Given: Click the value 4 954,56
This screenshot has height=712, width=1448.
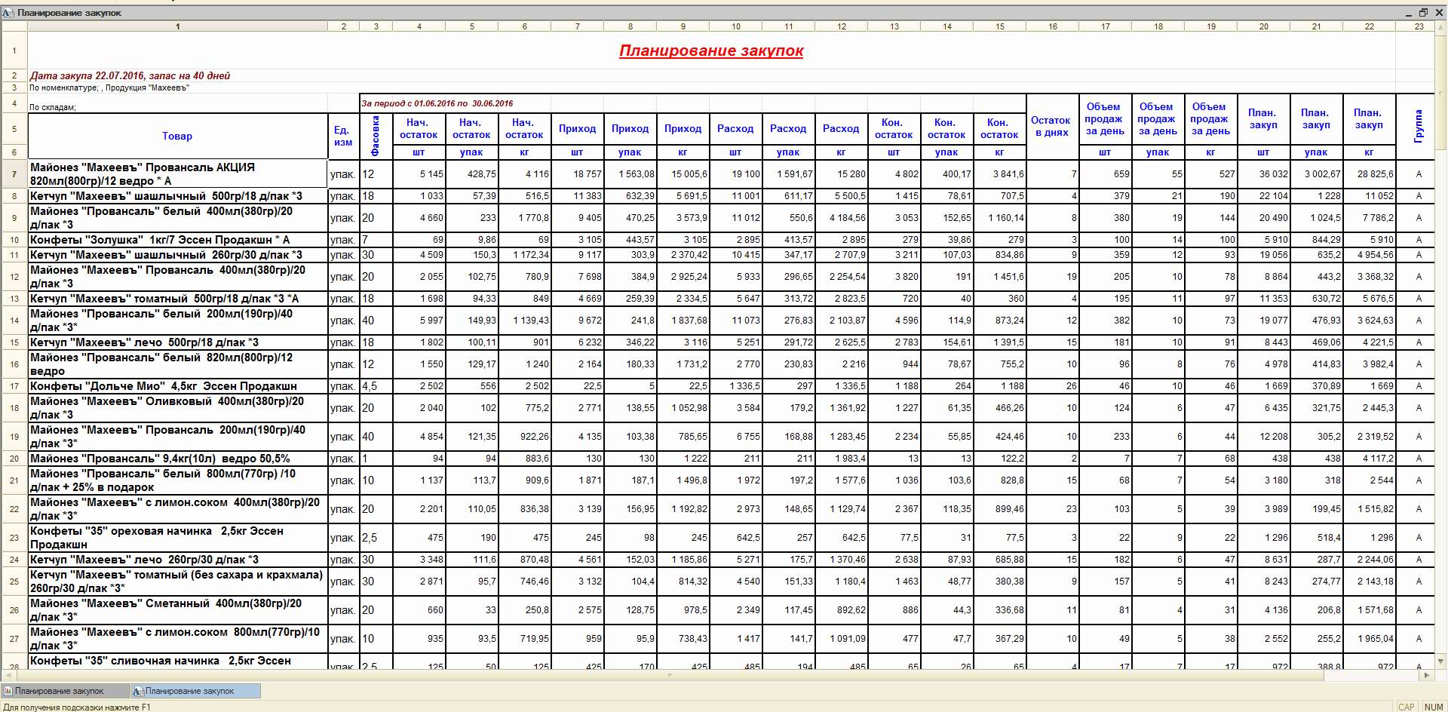Looking at the screenshot, I should 1375,255.
